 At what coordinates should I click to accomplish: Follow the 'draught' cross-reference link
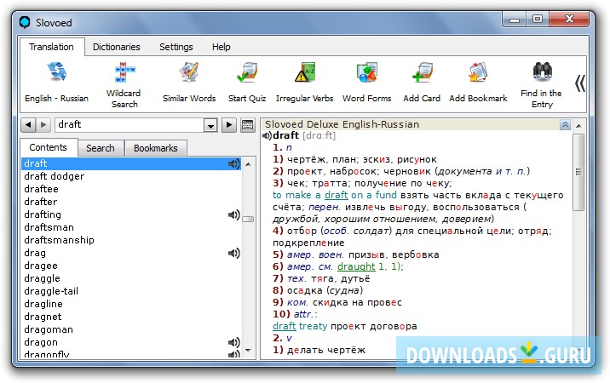(356, 266)
